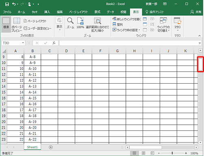This screenshot has height=156, width=204.
Task: Click the zoom slider in status bar
Action: pos(172,153)
